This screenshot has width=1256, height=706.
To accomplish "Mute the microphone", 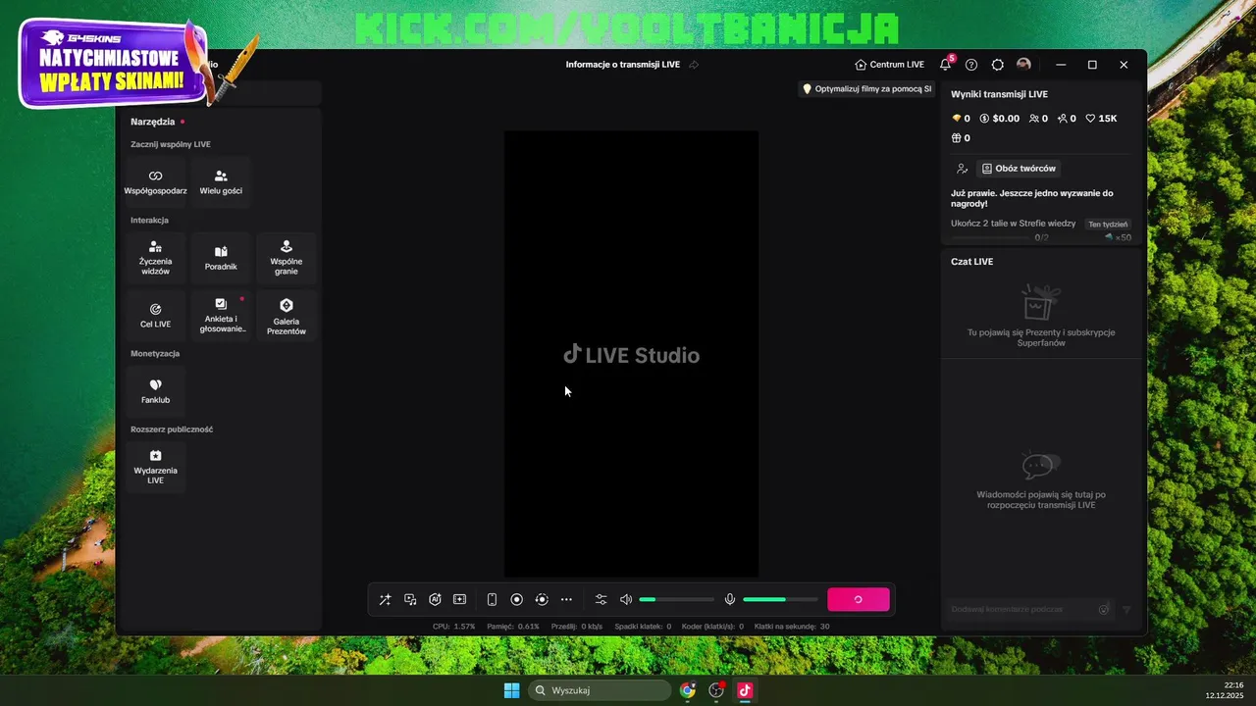I will click(730, 599).
